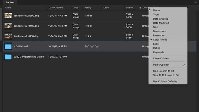Click date 10/24/17, 9:32 PM cell
The image size is (199, 112).
58,46
